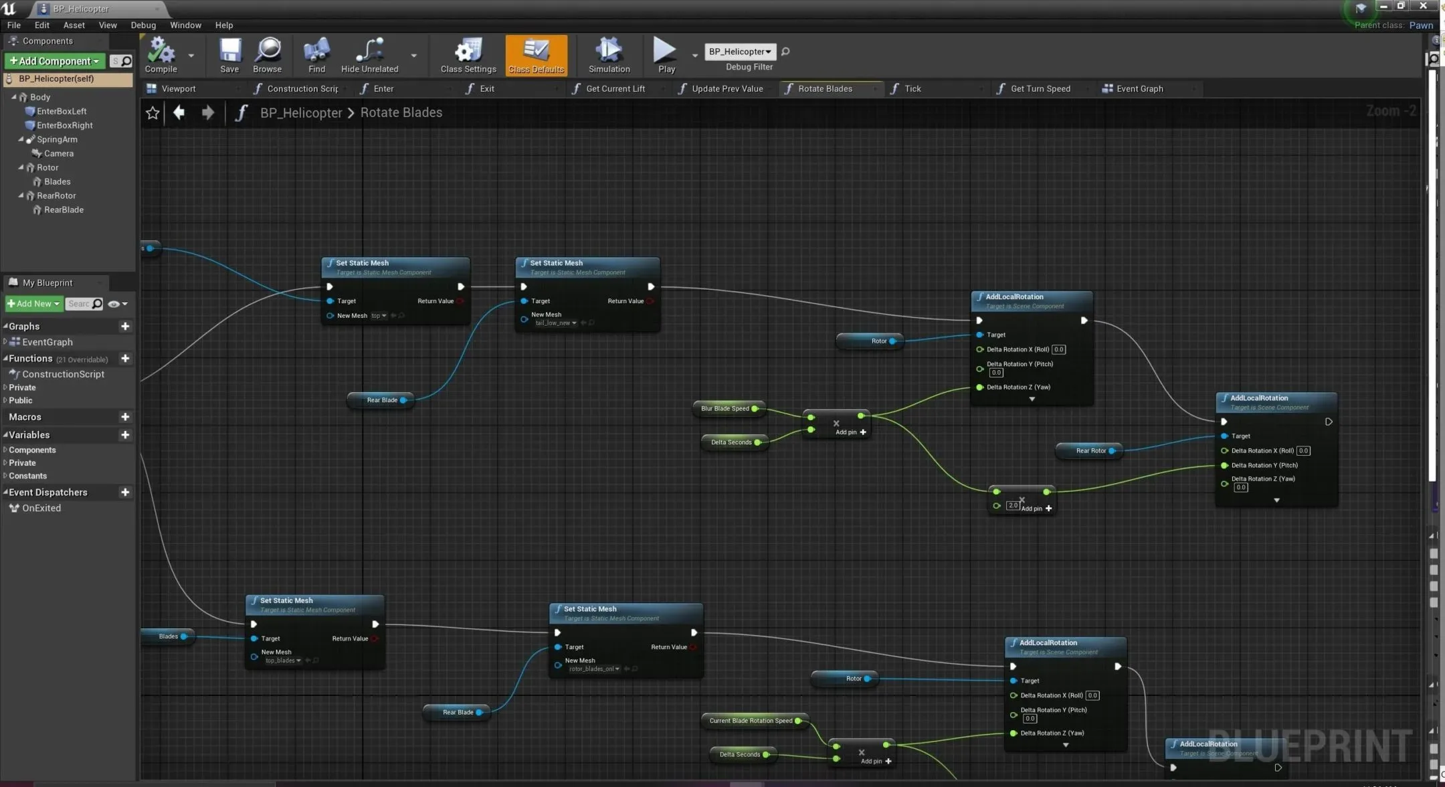Open the Compile options dropdown arrow
1445x787 pixels.
[x=191, y=56]
